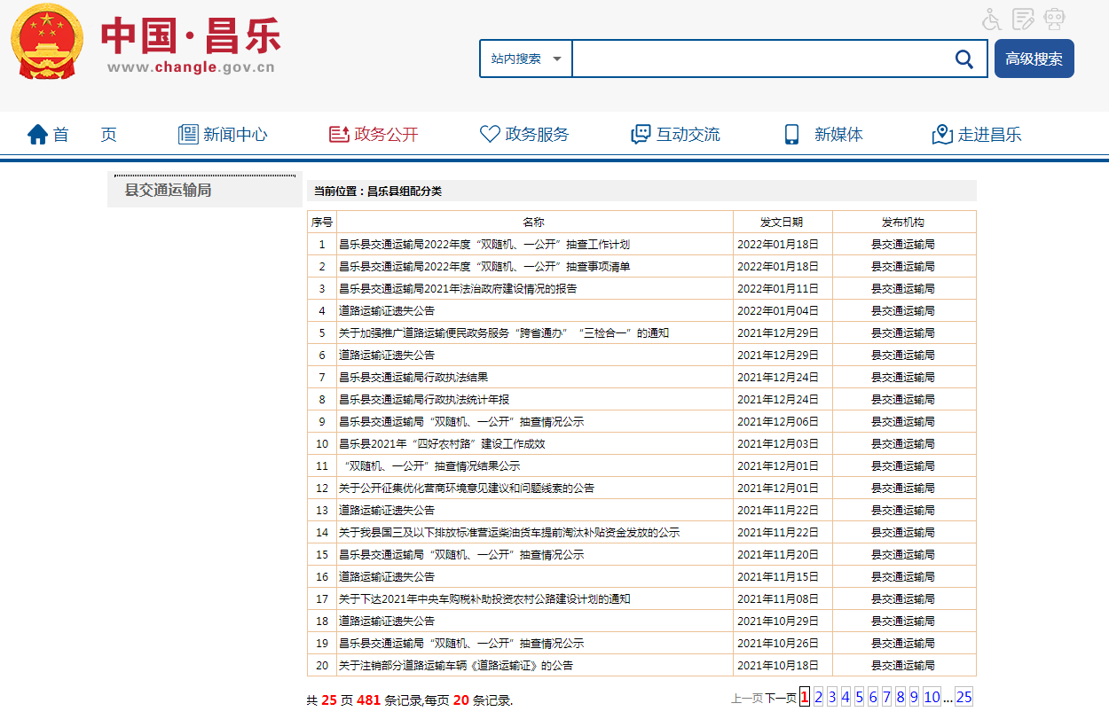The height and width of the screenshot is (727, 1109).
Task: Click the wheelchair accessibility icon
Action: coord(992,19)
